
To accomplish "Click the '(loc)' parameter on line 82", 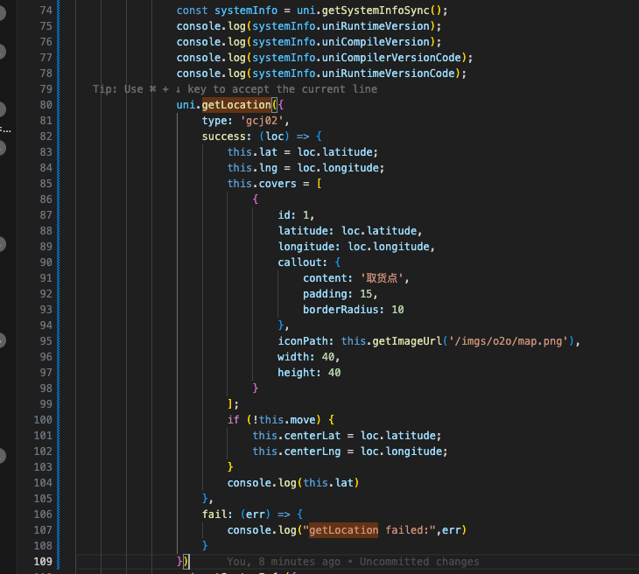I will pyautogui.click(x=274, y=136).
